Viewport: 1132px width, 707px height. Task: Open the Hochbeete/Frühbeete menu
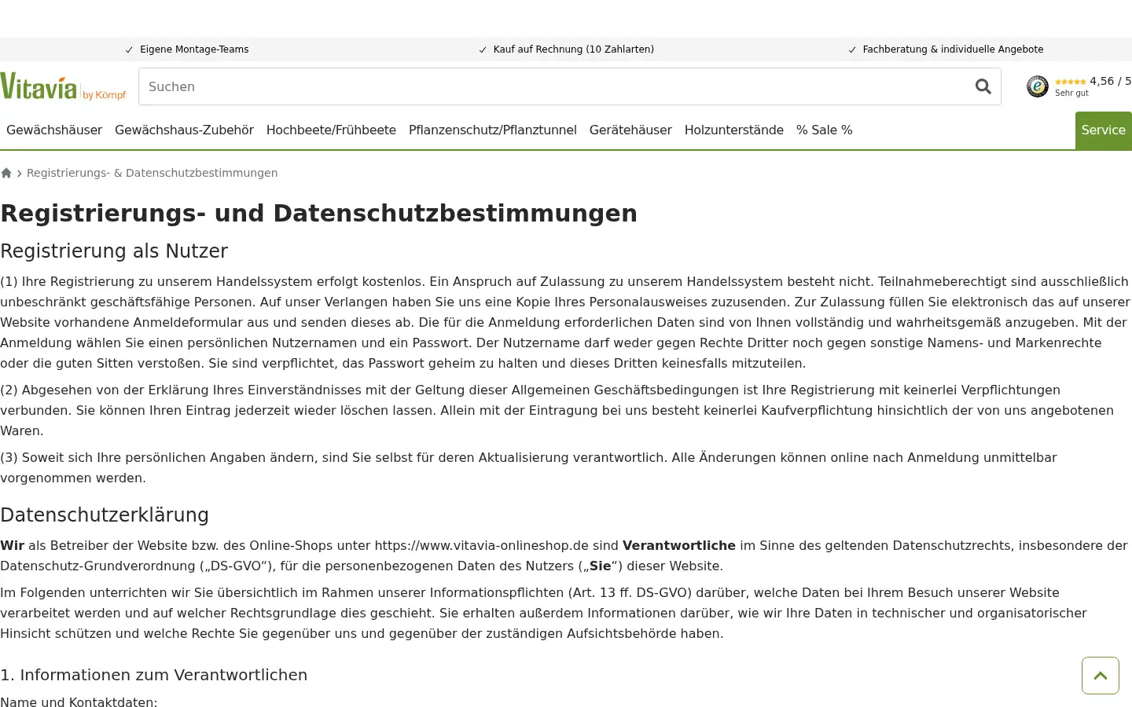tap(331, 130)
